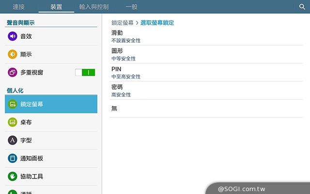Open the 一般 tab
This screenshot has height=194, width=310.
(132, 7)
